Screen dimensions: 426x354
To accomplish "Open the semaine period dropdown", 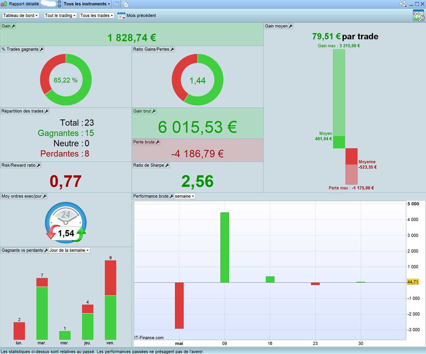I will (184, 196).
